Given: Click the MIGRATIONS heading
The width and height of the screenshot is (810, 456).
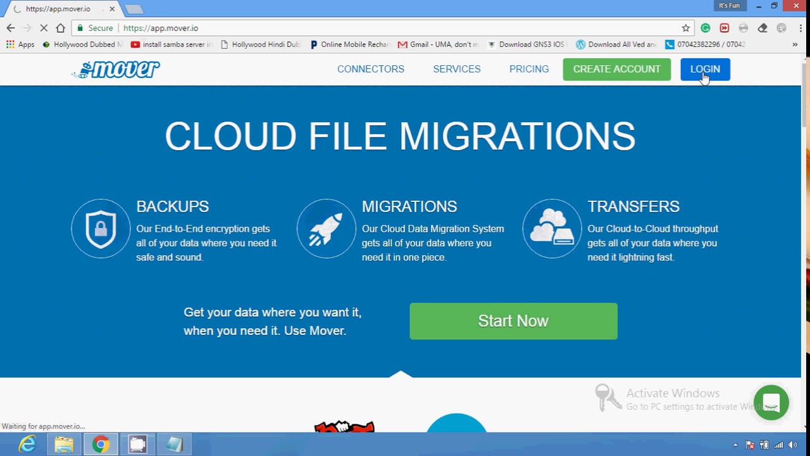Looking at the screenshot, I should (x=409, y=206).
